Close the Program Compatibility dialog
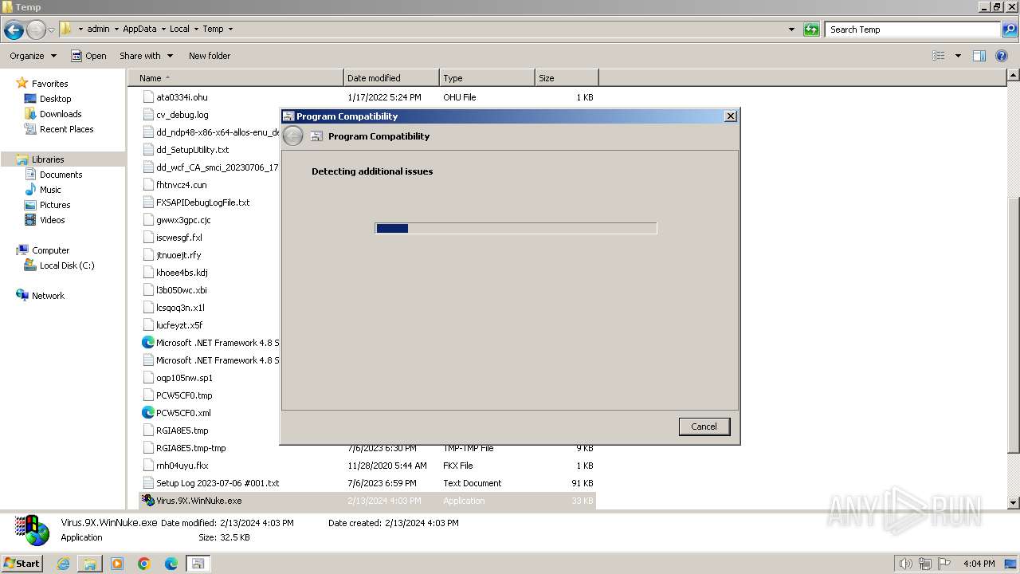This screenshot has height=574, width=1020. pos(730,116)
